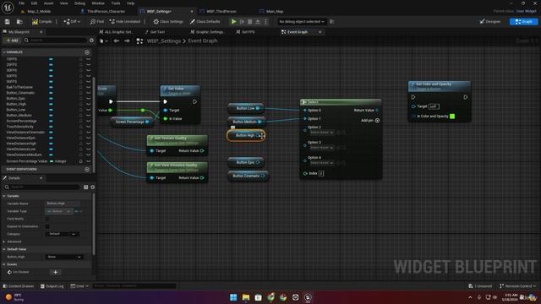Screen dimensions: 541x304
Task: Open the Category dropdown
Action: click(63, 234)
